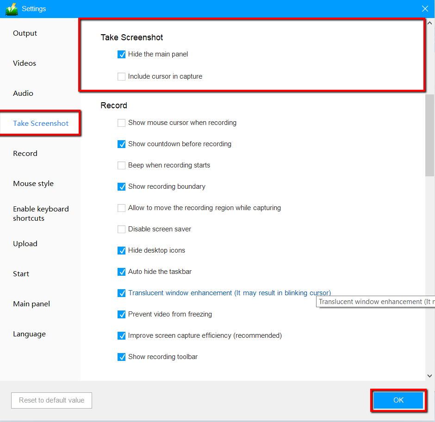Image resolution: width=435 pixels, height=422 pixels.
Task: Confirm settings with the OK button
Action: pos(398,400)
